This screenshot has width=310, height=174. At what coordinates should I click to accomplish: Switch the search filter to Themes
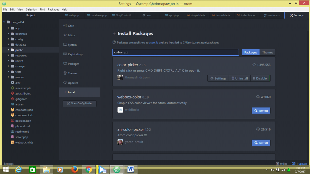tap(267, 52)
